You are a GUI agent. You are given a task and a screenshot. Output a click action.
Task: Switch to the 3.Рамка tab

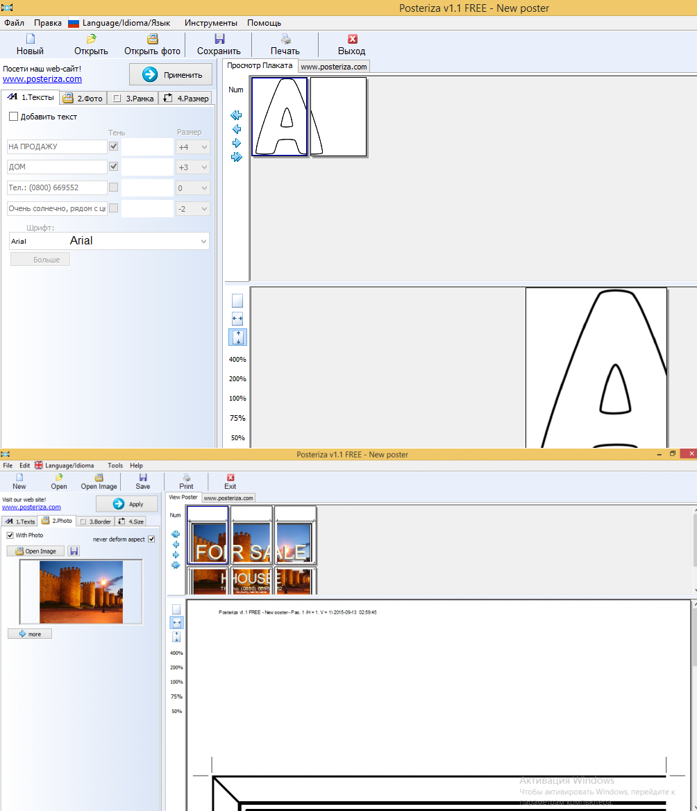pyautogui.click(x=133, y=99)
